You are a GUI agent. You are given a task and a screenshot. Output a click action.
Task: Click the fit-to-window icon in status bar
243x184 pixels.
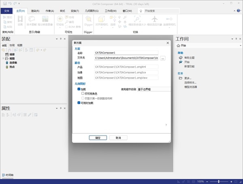(236, 182)
